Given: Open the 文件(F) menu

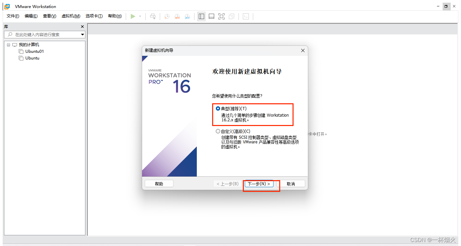Looking at the screenshot, I should tap(13, 16).
